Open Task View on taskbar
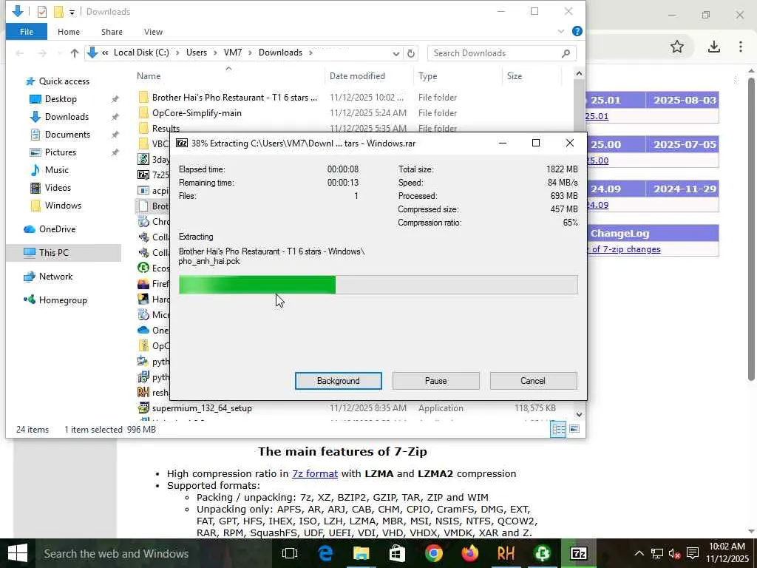Image resolution: width=757 pixels, height=568 pixels. pos(290,553)
